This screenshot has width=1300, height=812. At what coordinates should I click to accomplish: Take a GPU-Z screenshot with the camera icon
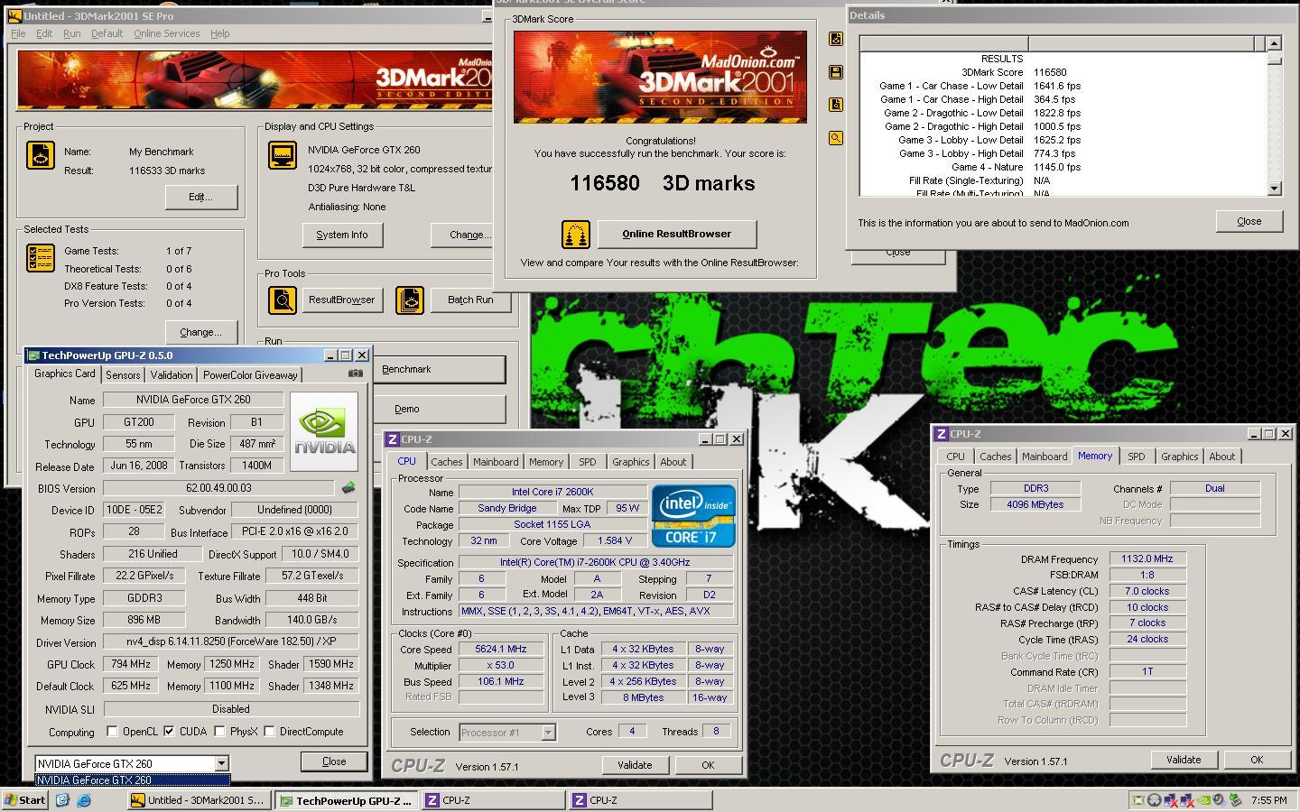coord(356,373)
